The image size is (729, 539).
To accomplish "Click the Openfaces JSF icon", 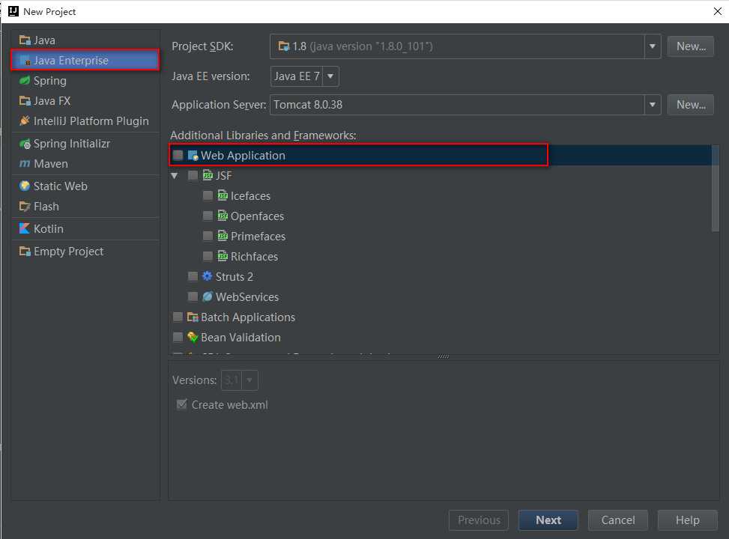I will [x=223, y=216].
